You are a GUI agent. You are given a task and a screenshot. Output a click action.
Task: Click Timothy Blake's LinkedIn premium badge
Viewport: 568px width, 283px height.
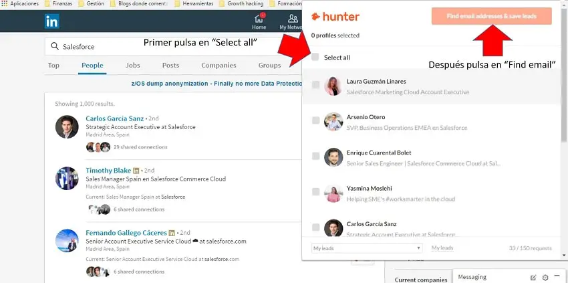click(136, 171)
